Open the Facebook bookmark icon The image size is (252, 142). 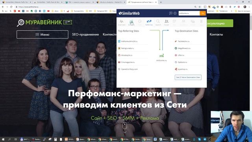40,11
